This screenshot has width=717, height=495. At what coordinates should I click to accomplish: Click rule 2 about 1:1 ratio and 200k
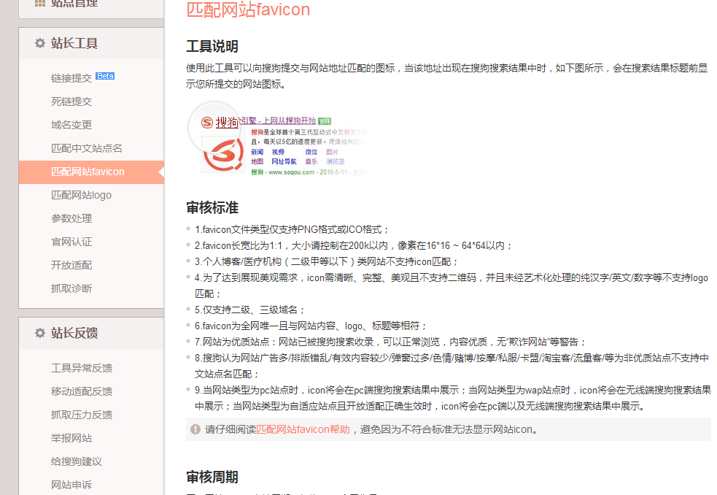click(354, 245)
